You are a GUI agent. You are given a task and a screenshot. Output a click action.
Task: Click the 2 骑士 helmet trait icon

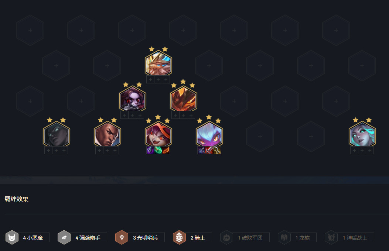pos(179,237)
